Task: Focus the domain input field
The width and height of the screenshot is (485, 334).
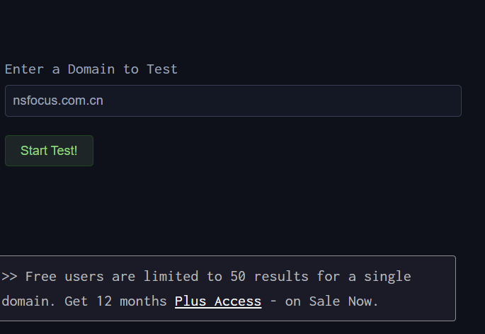Action: (x=233, y=100)
